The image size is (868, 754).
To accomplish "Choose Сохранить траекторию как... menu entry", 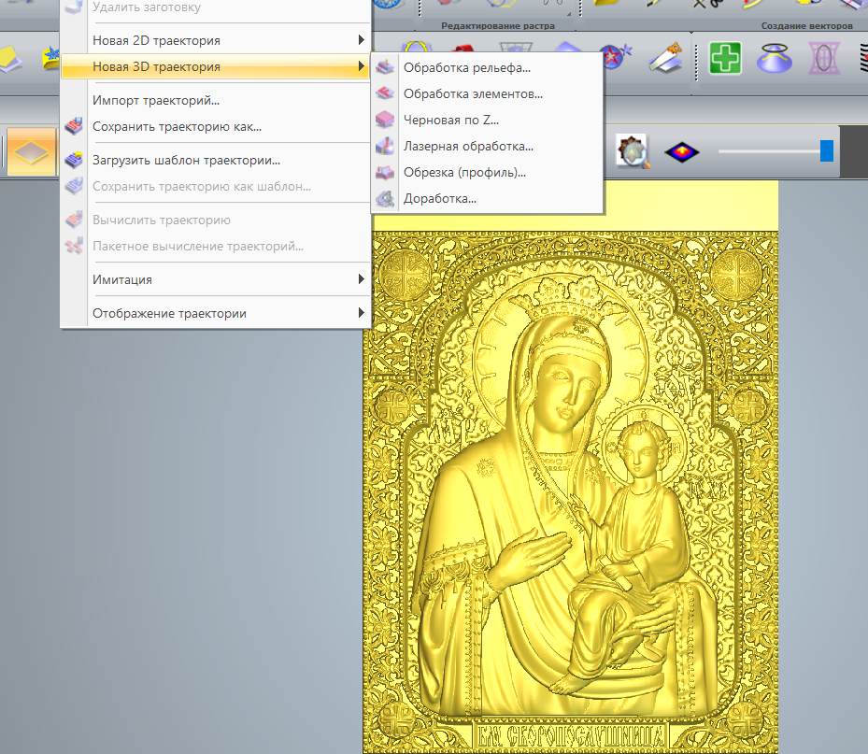I will [x=215, y=126].
